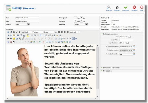Viewport: 148px width, 103px height.
Task: Set Freigegeben to Ja
Action: pos(81,18)
